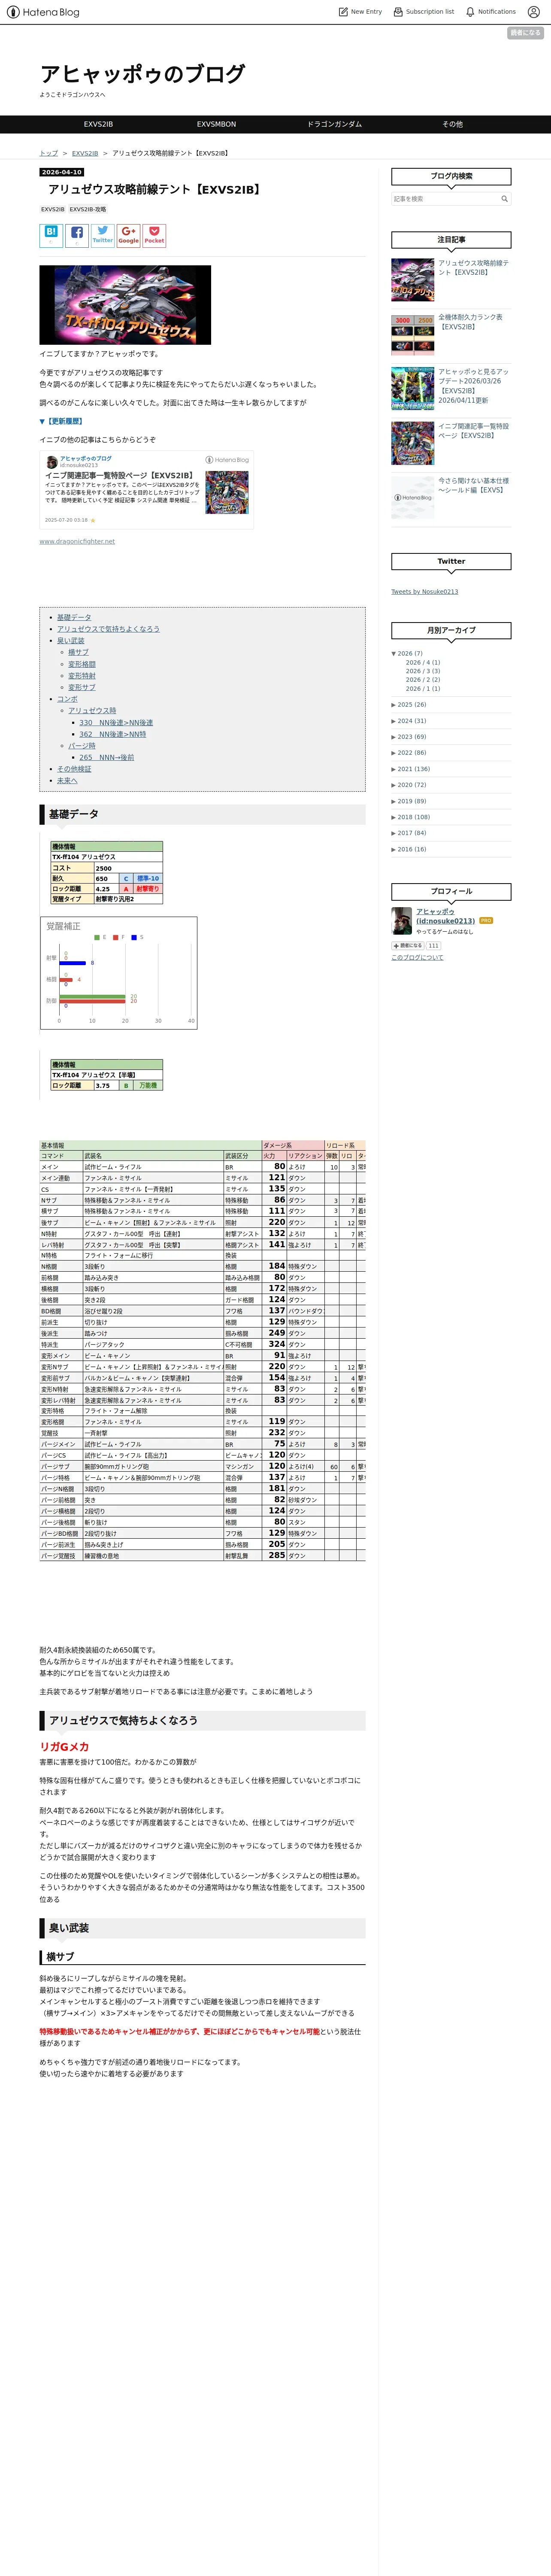Open the embedded card thumbnail for イニブ関連記事一覧

[x=227, y=492]
